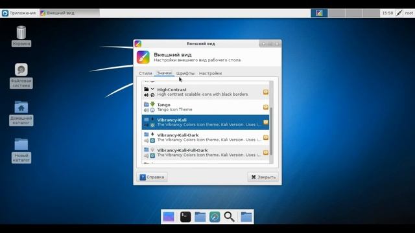Launch the web browser compass icon
Image resolution: width=415 pixels, height=233 pixels.
pos(215,217)
